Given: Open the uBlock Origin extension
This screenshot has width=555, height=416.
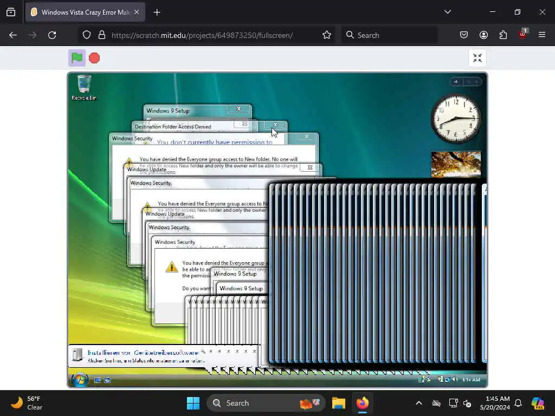Looking at the screenshot, I should point(523,34).
